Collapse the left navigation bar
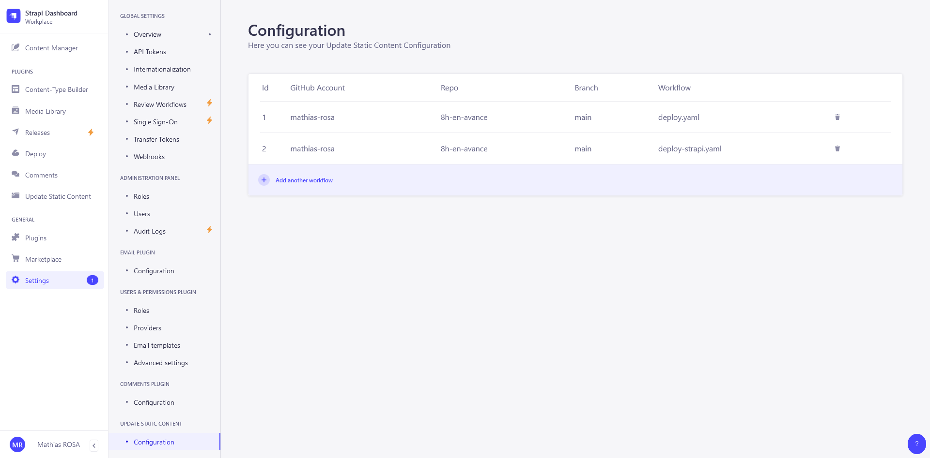 coord(94,445)
